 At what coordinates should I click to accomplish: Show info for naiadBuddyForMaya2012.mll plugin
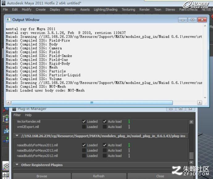(129, 156)
